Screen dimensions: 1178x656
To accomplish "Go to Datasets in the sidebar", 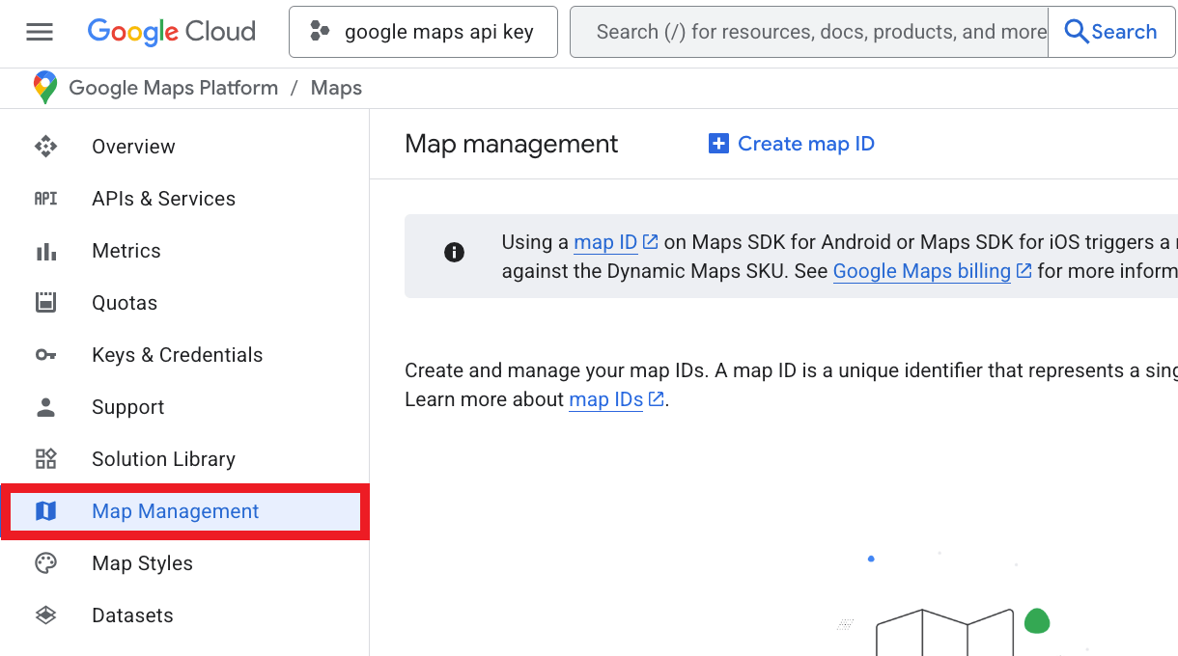I will (132, 615).
